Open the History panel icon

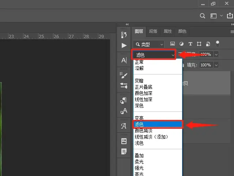click(x=124, y=34)
